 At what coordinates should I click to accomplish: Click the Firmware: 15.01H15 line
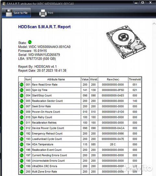pyautogui.click(x=32, y=51)
